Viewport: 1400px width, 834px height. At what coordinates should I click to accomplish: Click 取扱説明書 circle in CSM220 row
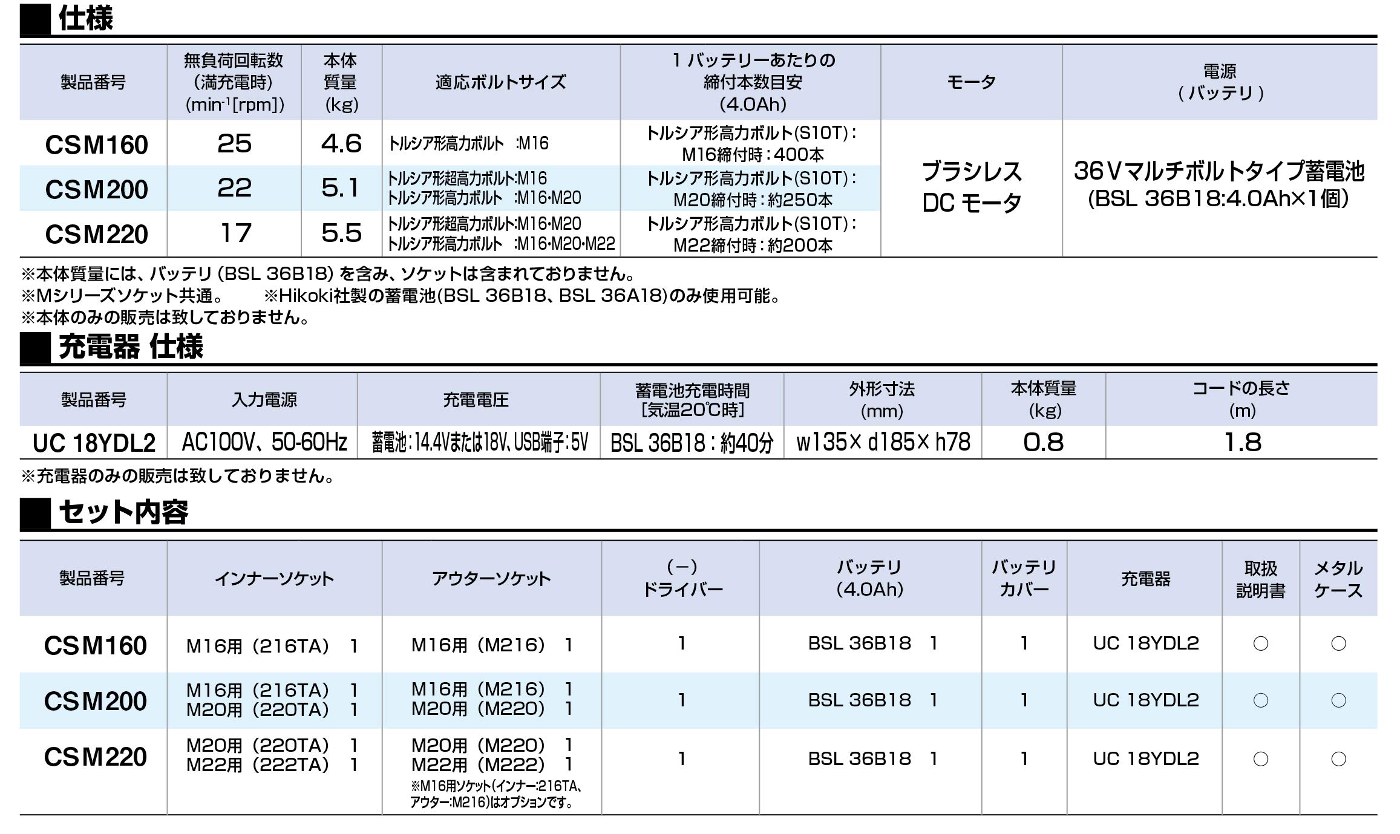pyautogui.click(x=1261, y=759)
